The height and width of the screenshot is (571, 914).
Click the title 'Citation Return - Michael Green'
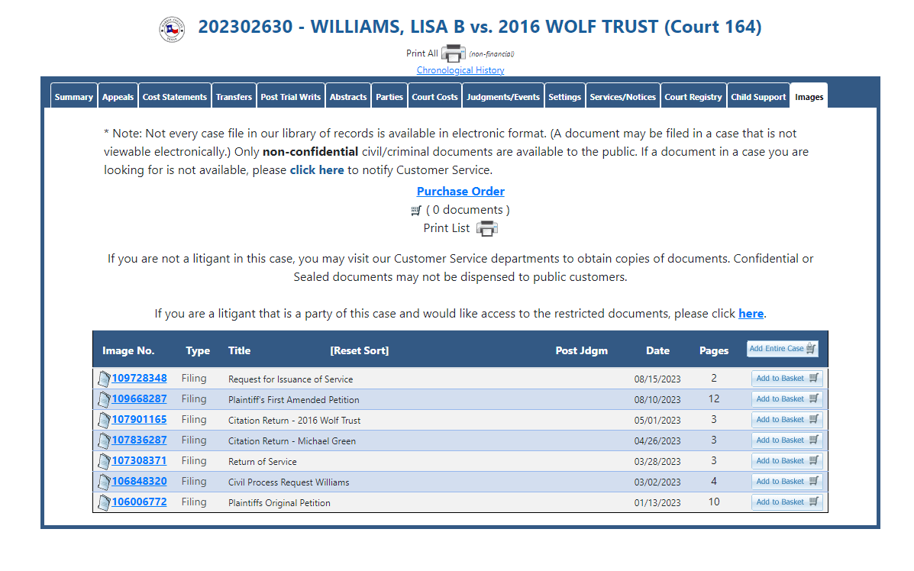pyautogui.click(x=292, y=441)
